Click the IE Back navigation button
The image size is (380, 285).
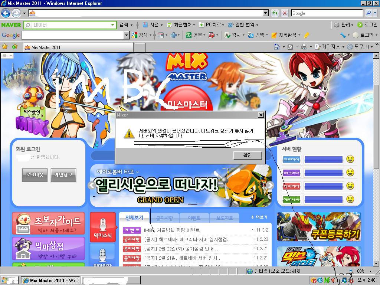[x=6, y=13]
